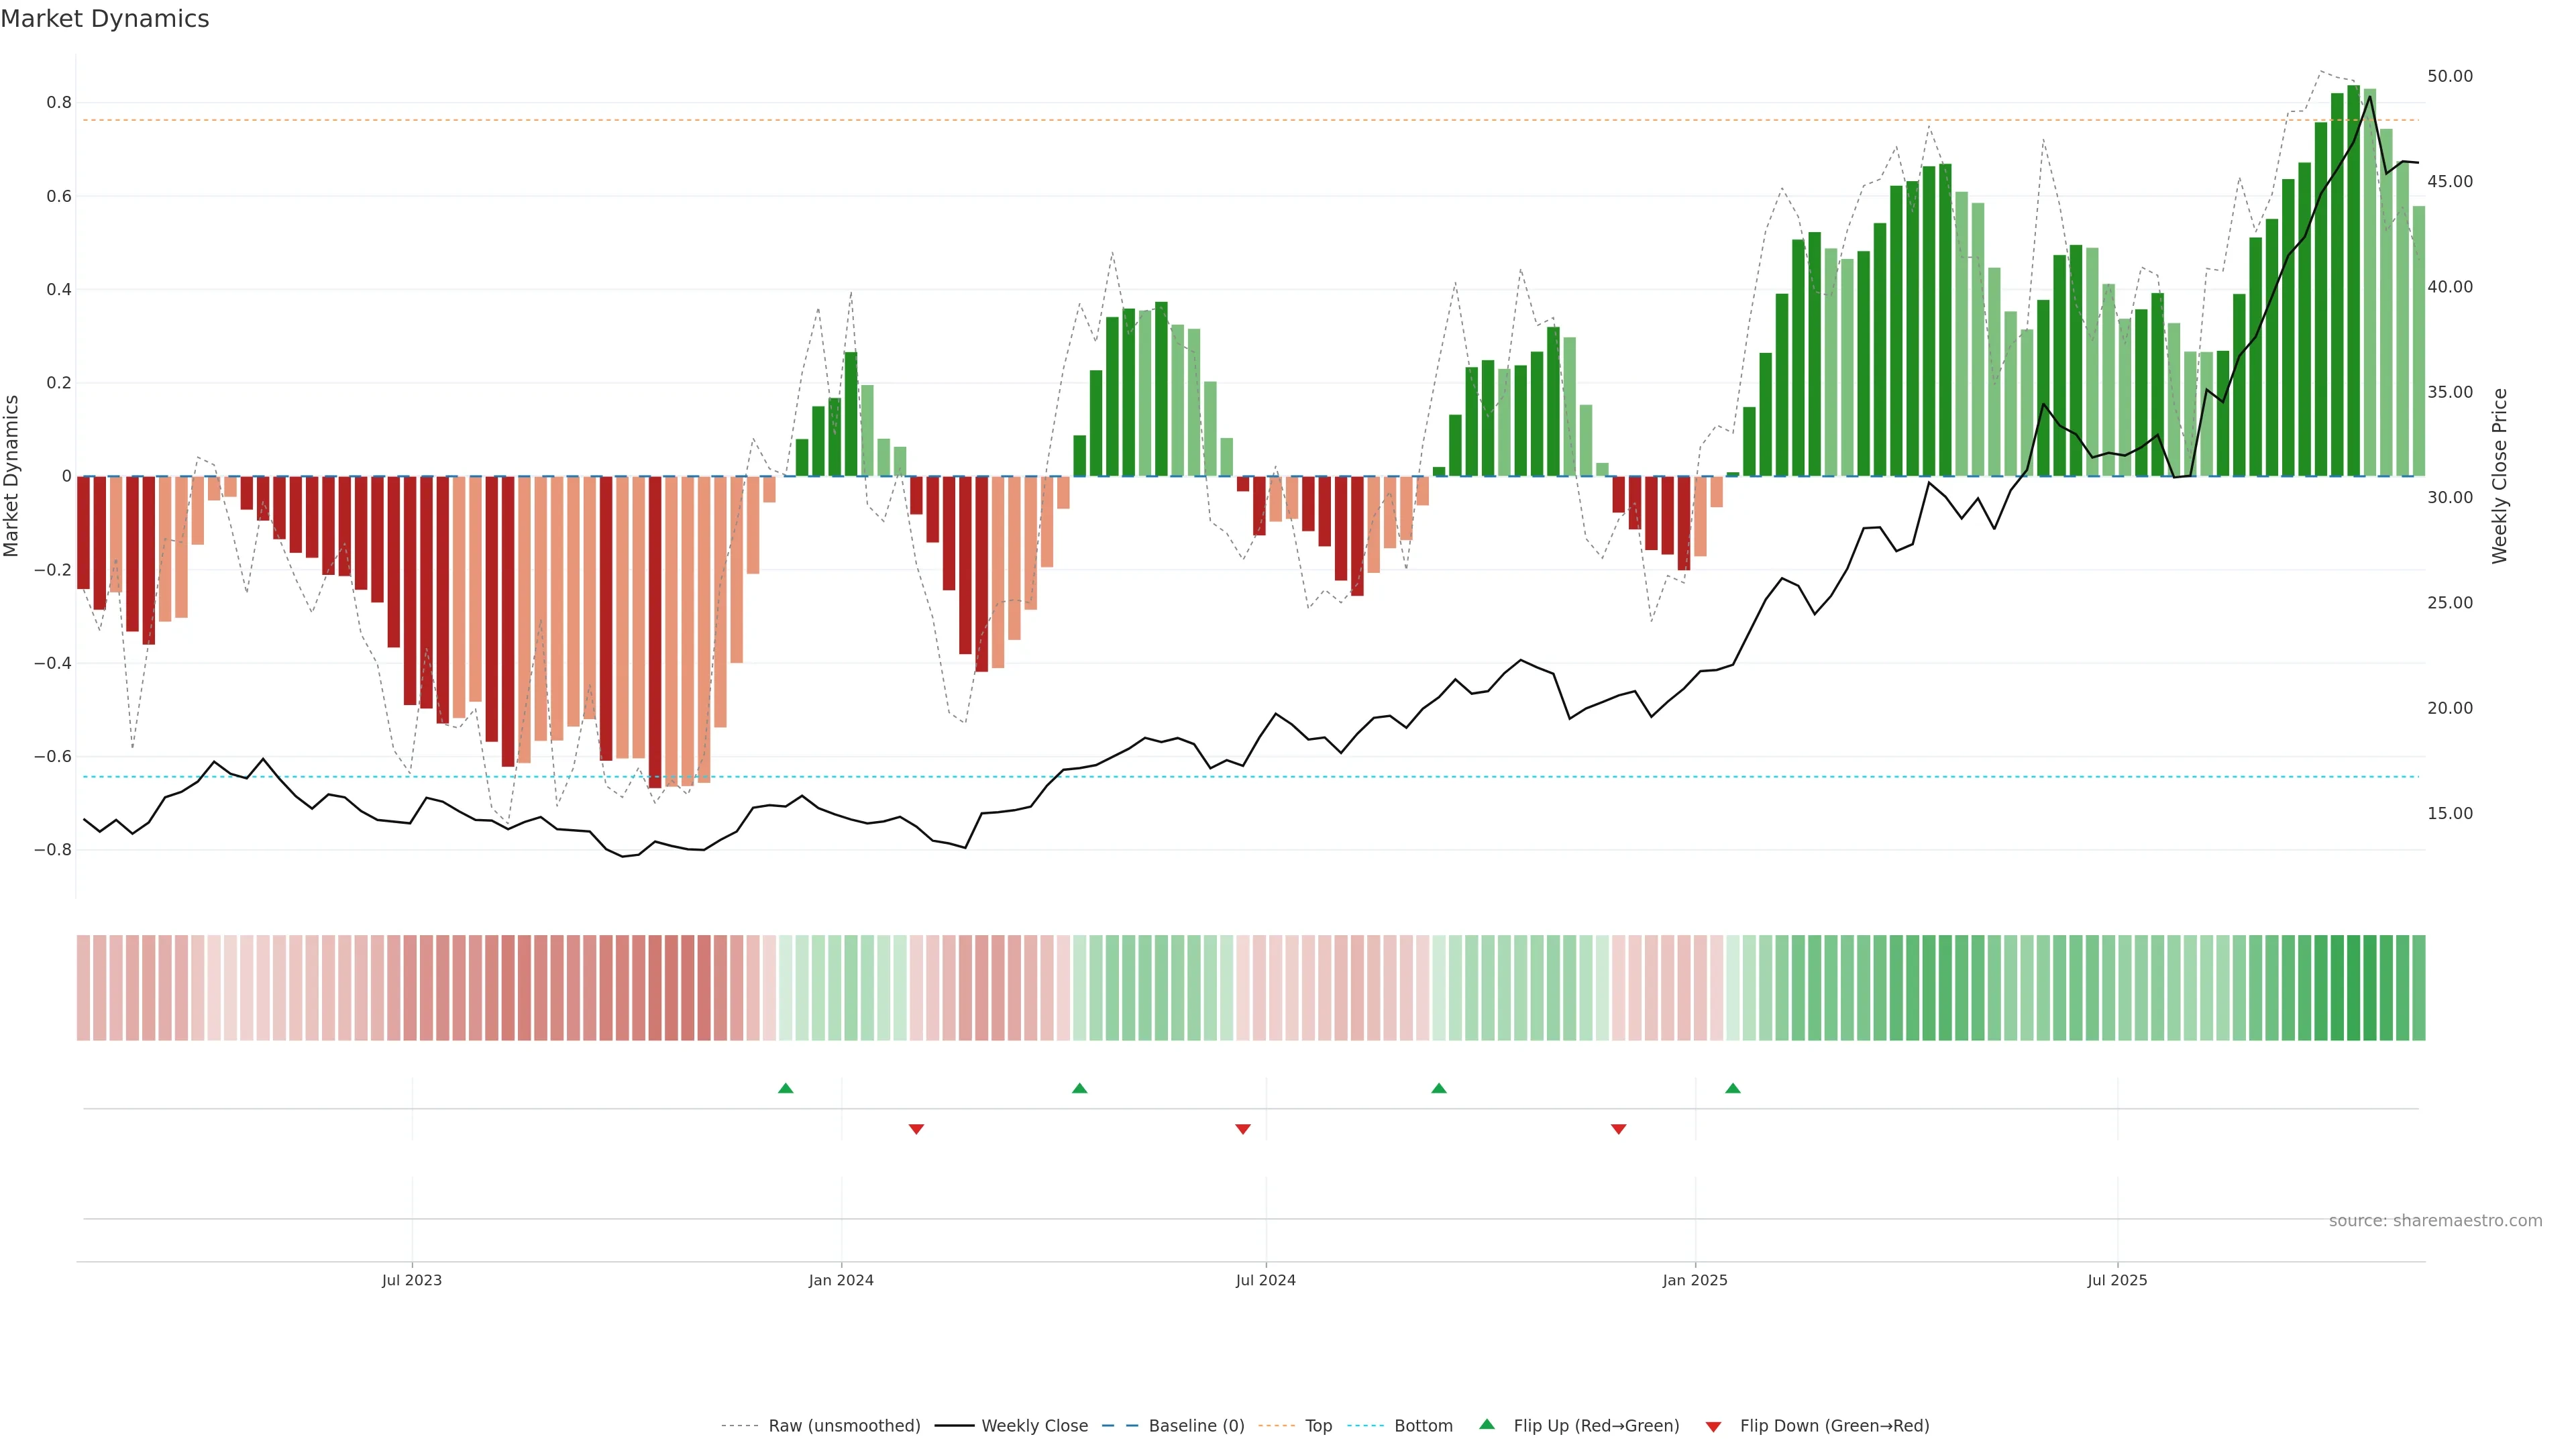The width and height of the screenshot is (2576, 1449).
Task: Toggle the Baseline (0) legend entry
Action: point(1196,1426)
